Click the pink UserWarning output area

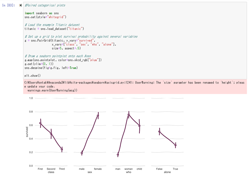tap(135, 86)
